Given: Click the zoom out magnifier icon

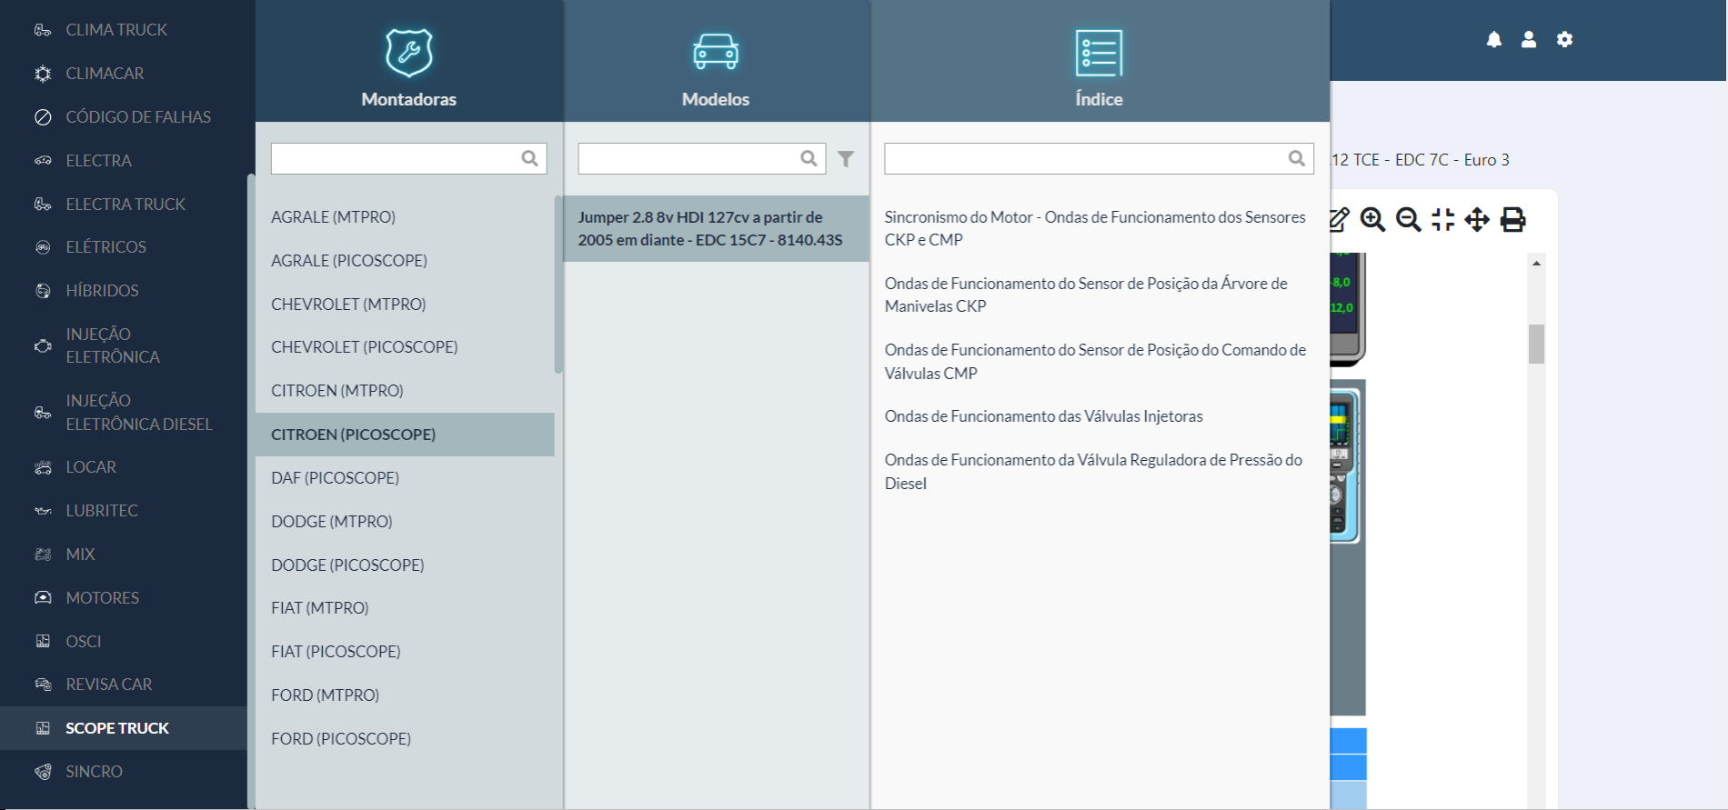Looking at the screenshot, I should 1408,220.
